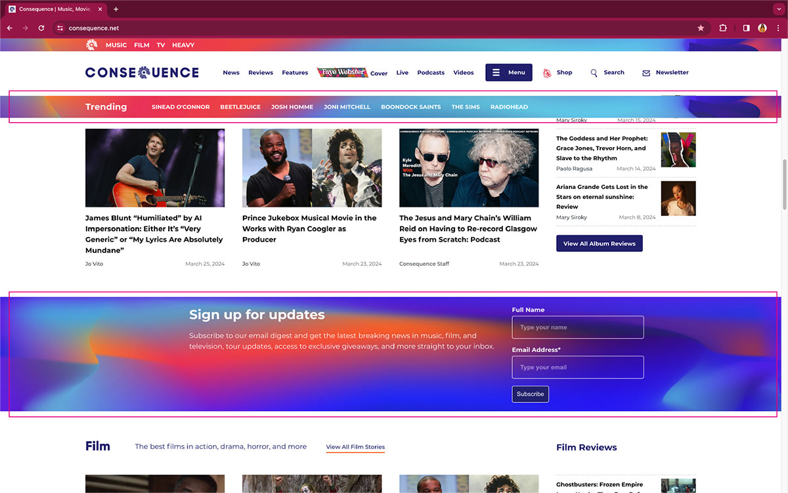Click the Search magnifier icon
Screen dimensions: 788x493
[x=594, y=73]
